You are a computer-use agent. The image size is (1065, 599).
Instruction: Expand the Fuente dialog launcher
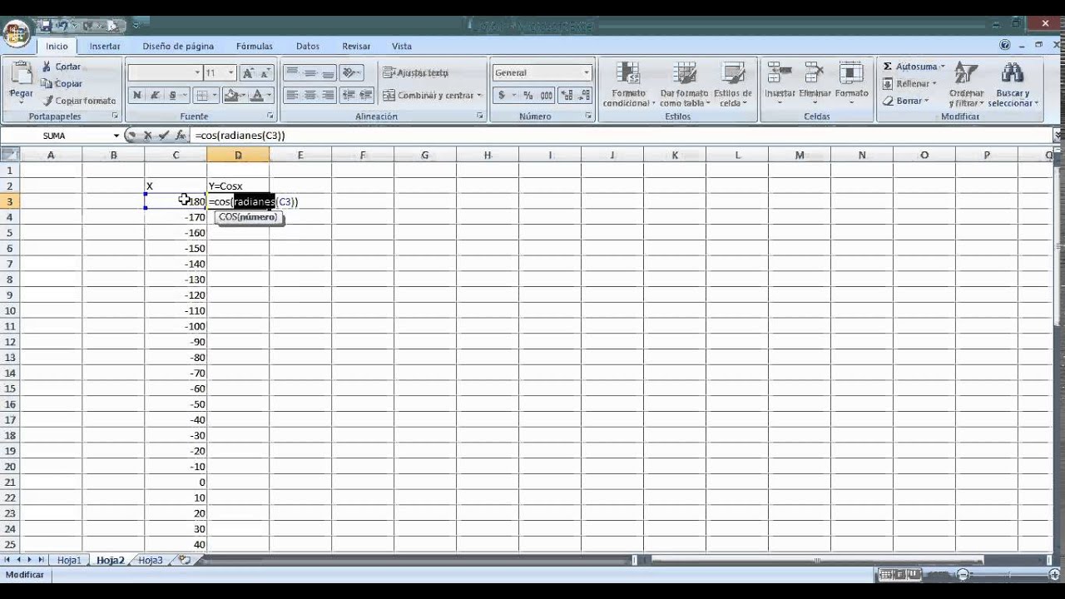coord(270,116)
